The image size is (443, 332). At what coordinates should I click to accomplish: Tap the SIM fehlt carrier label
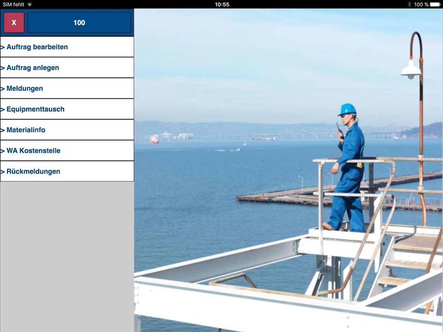coord(14,5)
